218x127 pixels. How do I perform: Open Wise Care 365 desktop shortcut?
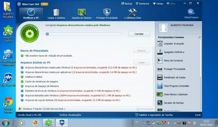point(8,80)
